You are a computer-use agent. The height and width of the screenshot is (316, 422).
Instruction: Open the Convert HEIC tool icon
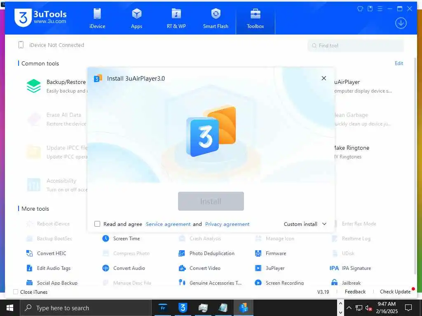pyautogui.click(x=29, y=253)
